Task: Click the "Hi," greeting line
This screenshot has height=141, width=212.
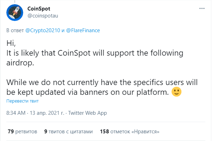Action: coord(11,43)
